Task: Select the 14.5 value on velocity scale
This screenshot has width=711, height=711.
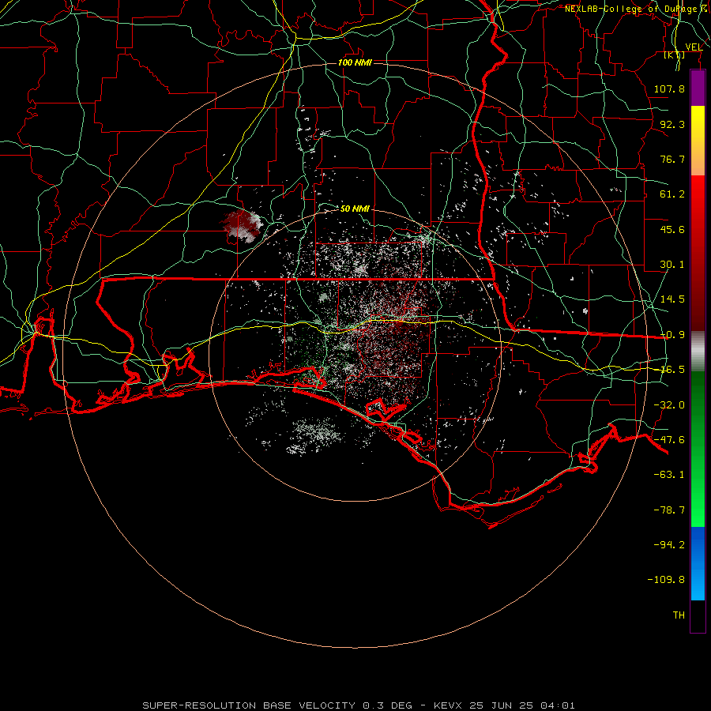Action: click(x=672, y=299)
